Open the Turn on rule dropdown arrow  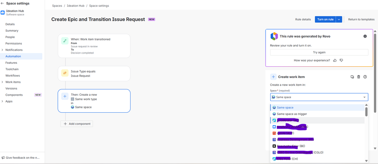point(339,20)
